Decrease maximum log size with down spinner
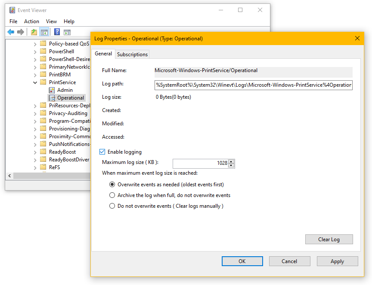 coord(231,165)
